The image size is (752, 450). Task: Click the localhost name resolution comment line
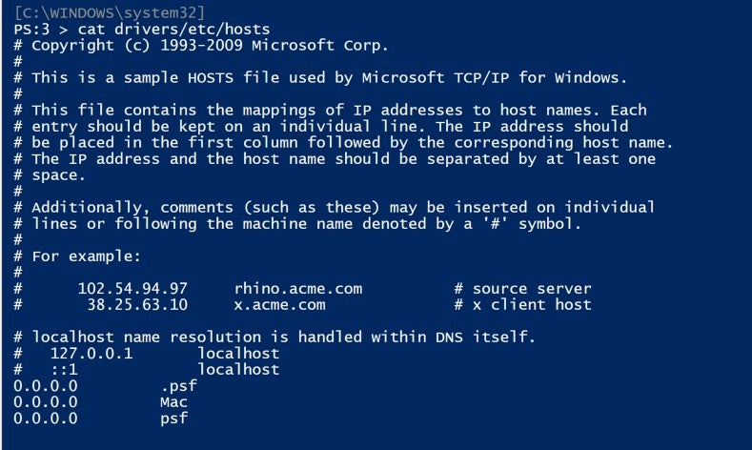pos(284,337)
